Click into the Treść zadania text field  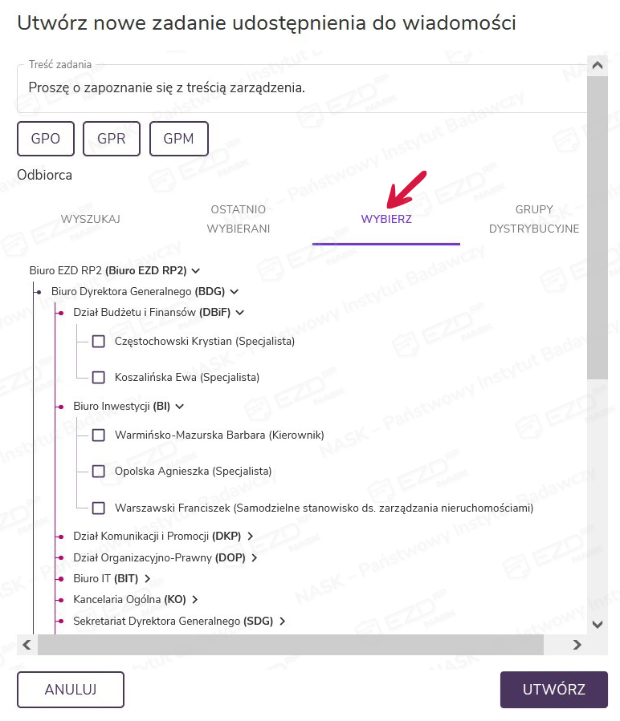pos(297,88)
